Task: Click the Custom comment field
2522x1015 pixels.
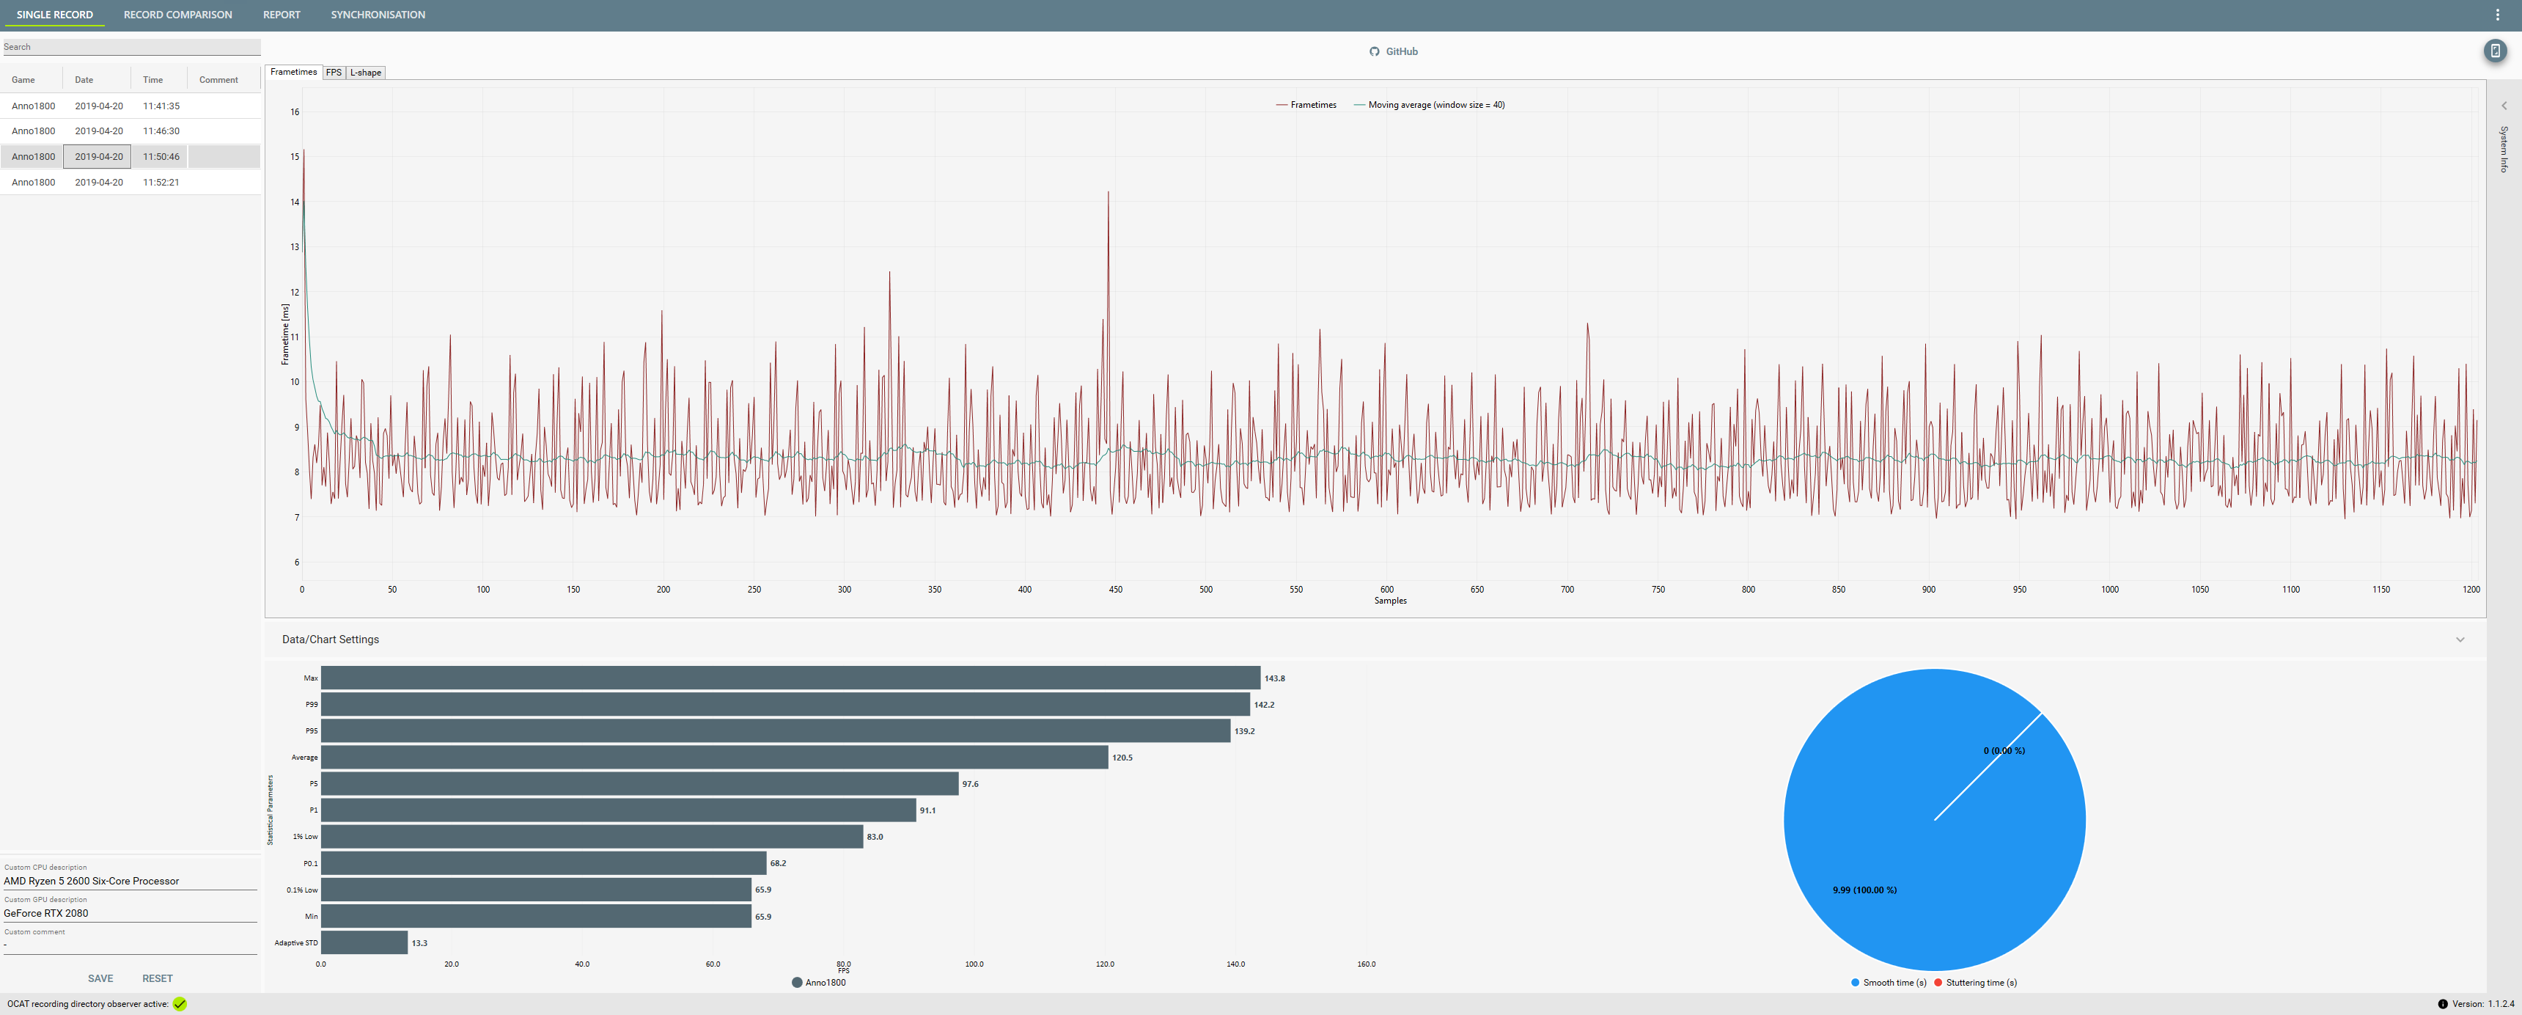Action: 130,946
